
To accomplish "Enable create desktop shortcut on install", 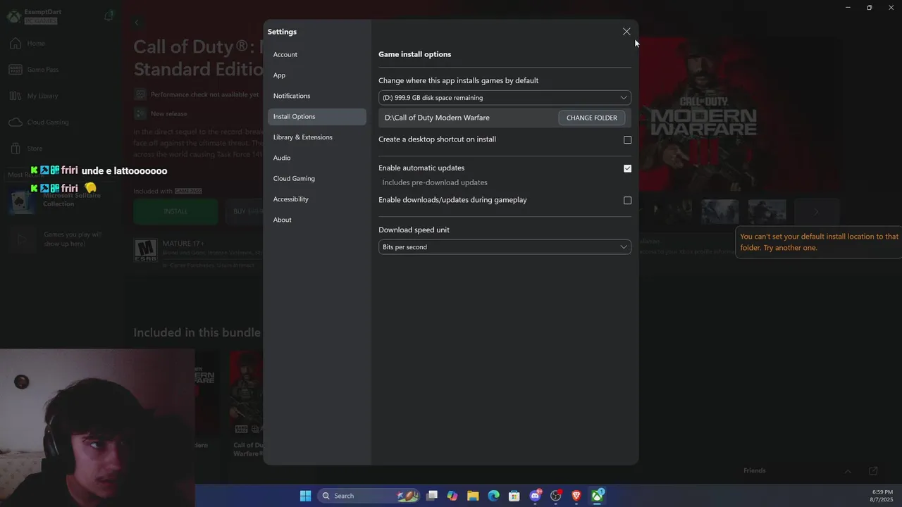I will click(x=627, y=139).
